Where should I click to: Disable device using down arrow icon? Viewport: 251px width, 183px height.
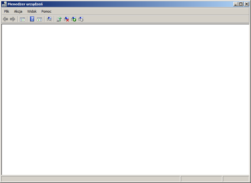click(81, 19)
